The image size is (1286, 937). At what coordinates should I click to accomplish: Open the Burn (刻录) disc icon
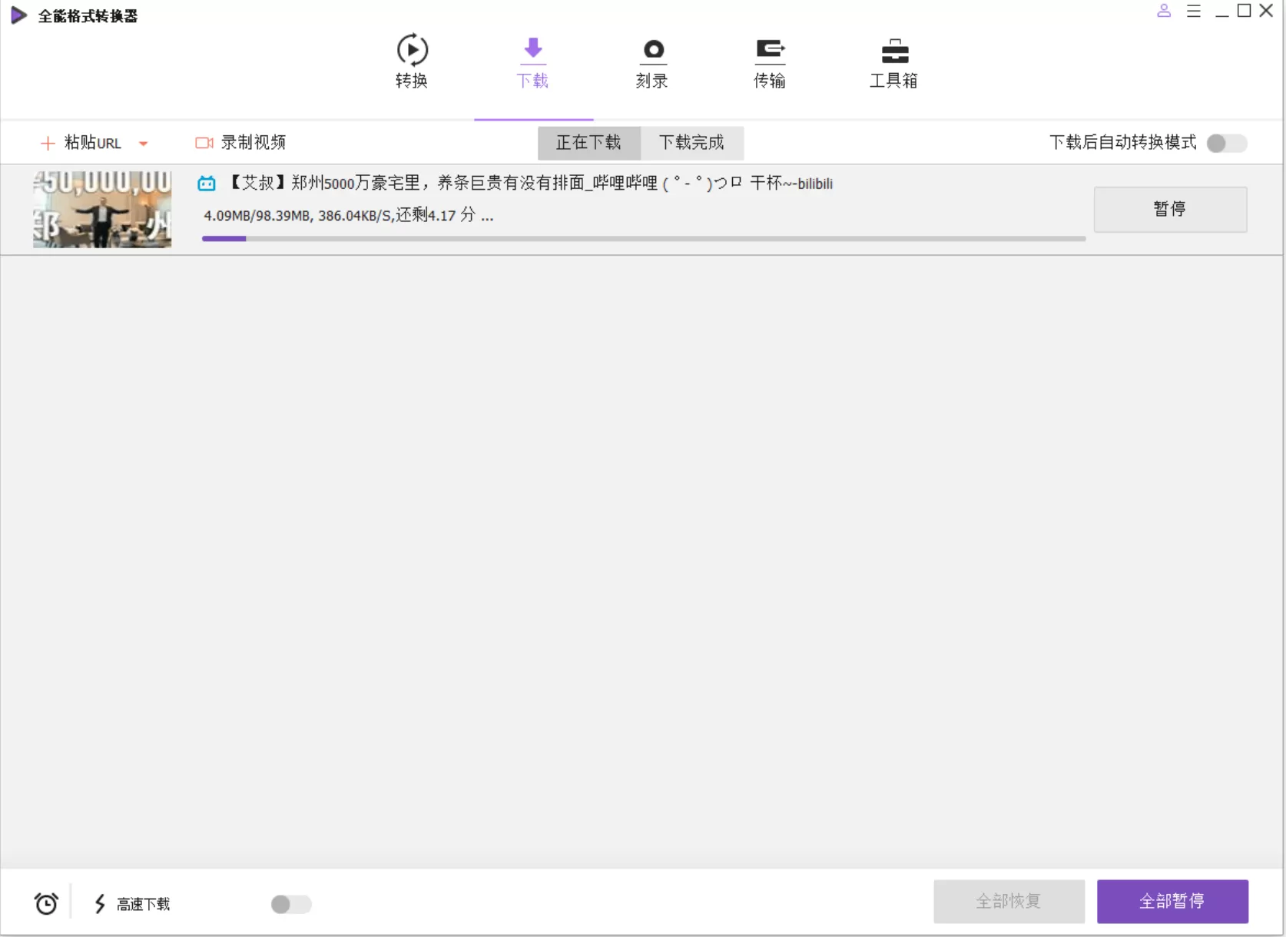652,51
